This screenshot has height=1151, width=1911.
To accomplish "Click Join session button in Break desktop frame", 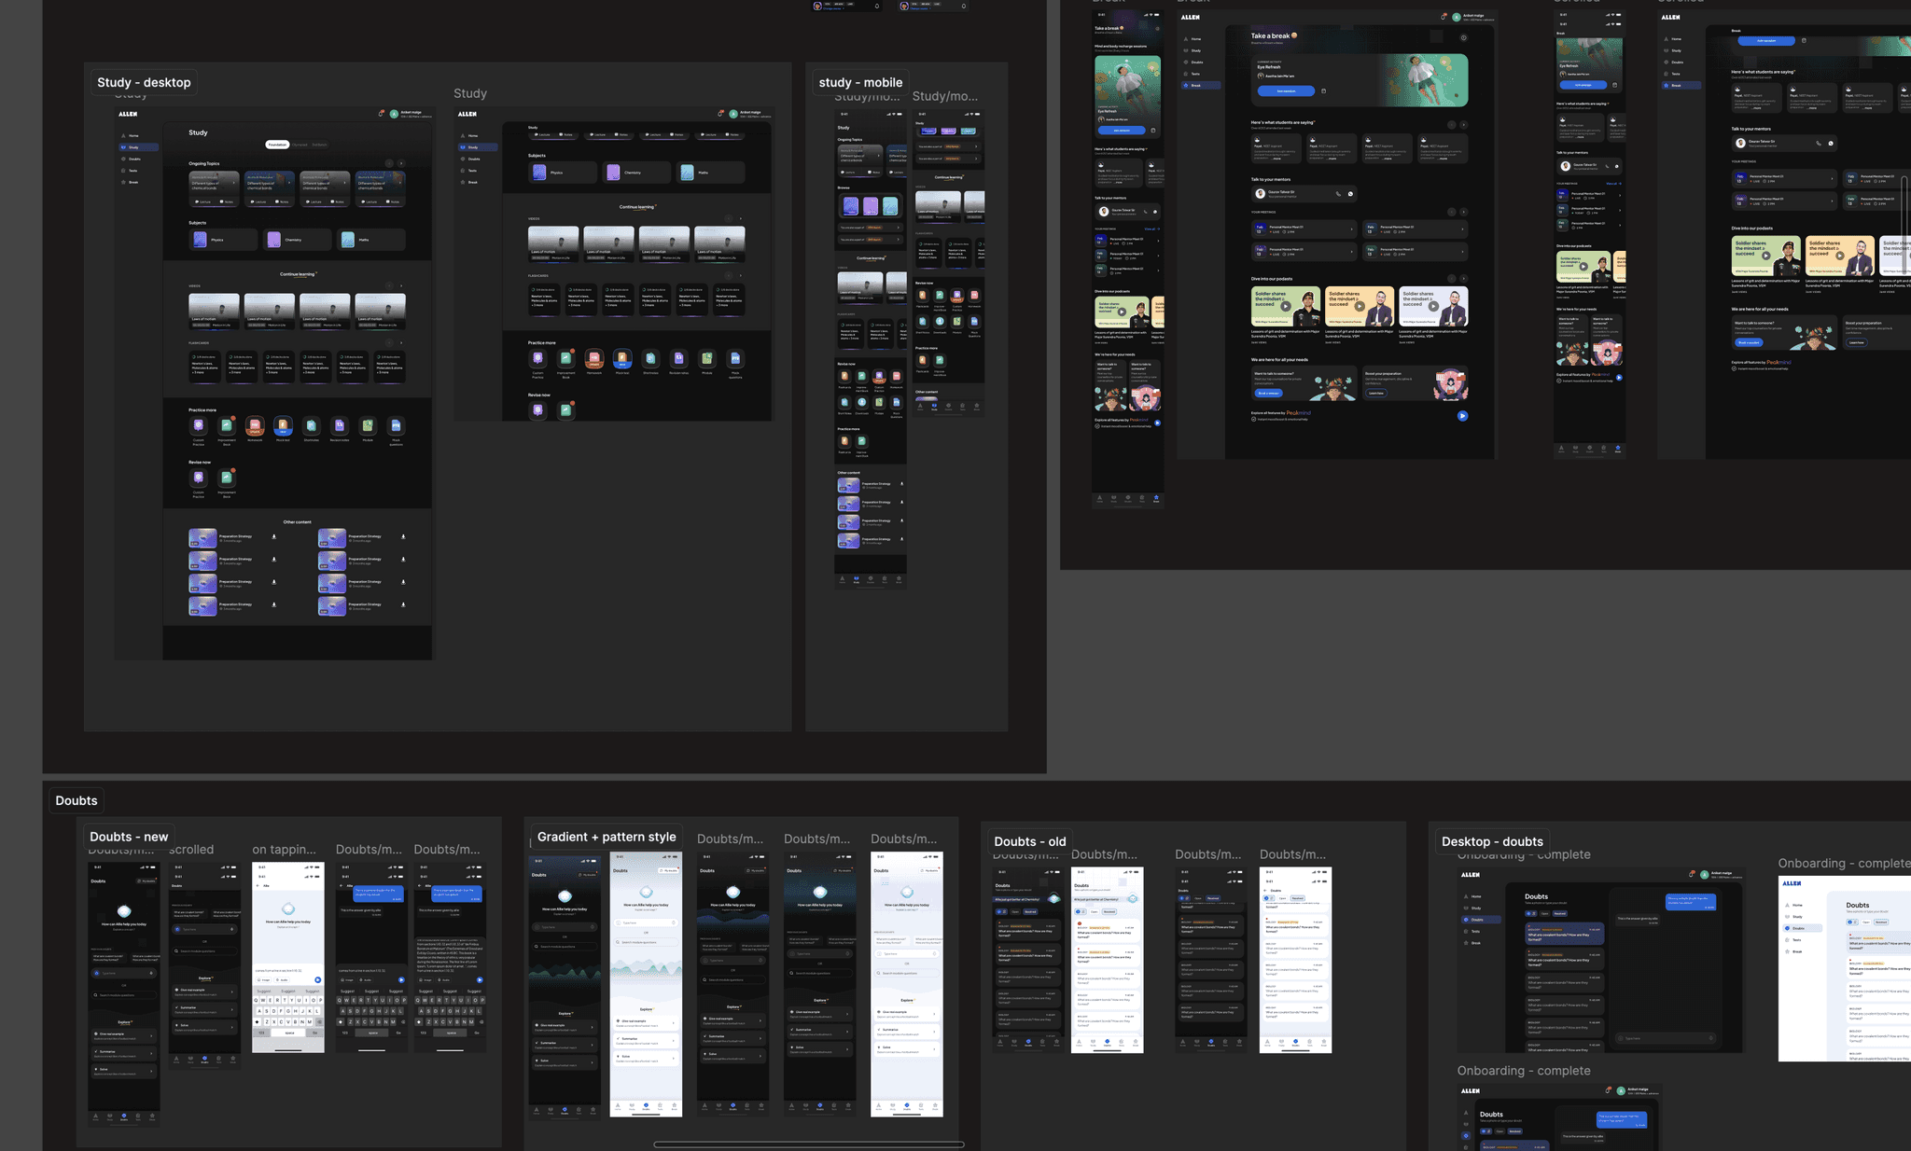I will (1286, 91).
